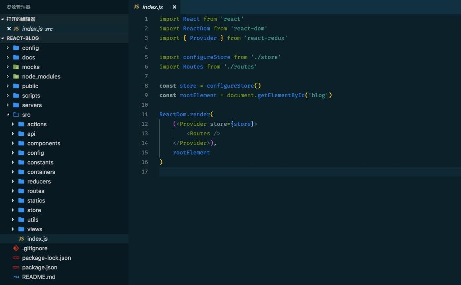Select the containers folder name
461x285 pixels.
pyautogui.click(x=41, y=172)
